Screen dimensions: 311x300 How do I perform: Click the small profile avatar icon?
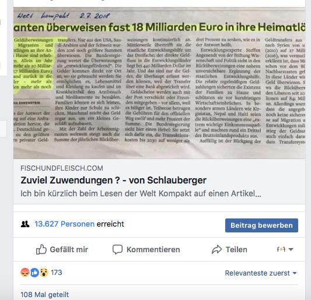pyautogui.click(x=281, y=249)
